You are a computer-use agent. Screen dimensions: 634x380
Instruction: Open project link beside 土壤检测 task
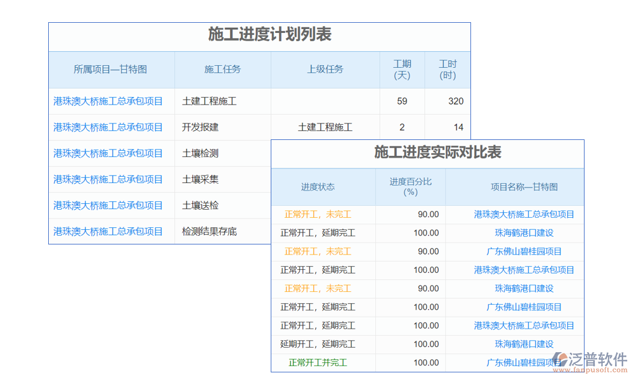pyautogui.click(x=108, y=153)
